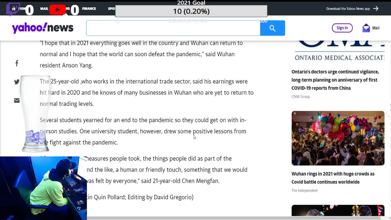This screenshot has width=391, height=220.
Task: Click the Yahoo News logo
Action: (x=42, y=28)
